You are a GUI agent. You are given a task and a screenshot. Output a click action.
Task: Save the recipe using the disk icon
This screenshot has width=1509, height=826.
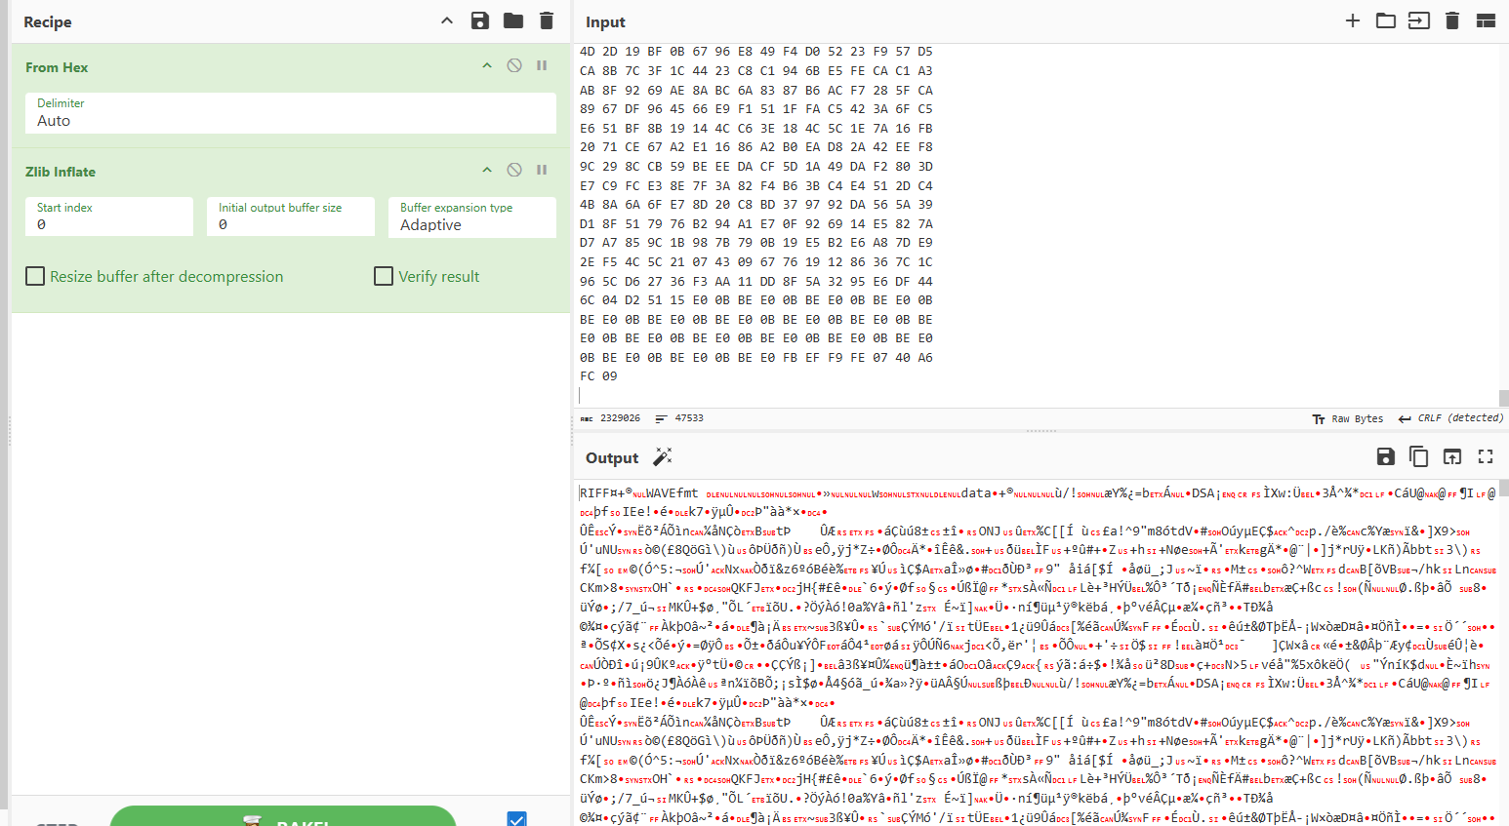pos(479,21)
